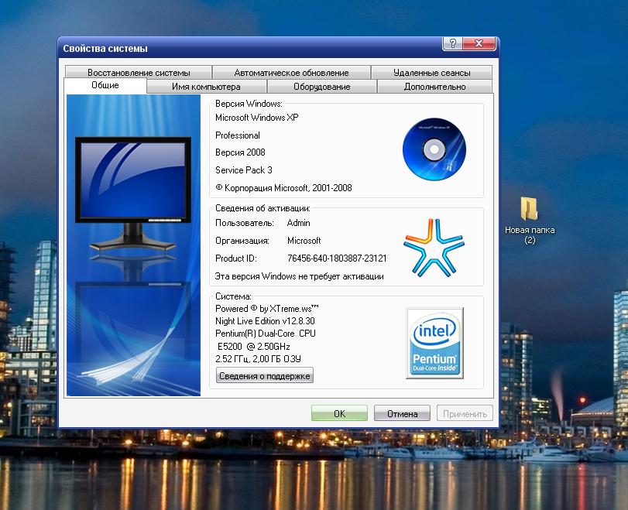The width and height of the screenshot is (628, 510).
Task: Switch to the Оборудование tab
Action: click(321, 87)
